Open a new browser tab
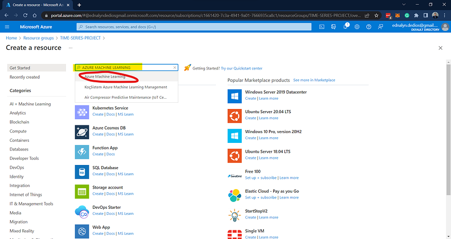451x239 pixels. click(x=79, y=5)
